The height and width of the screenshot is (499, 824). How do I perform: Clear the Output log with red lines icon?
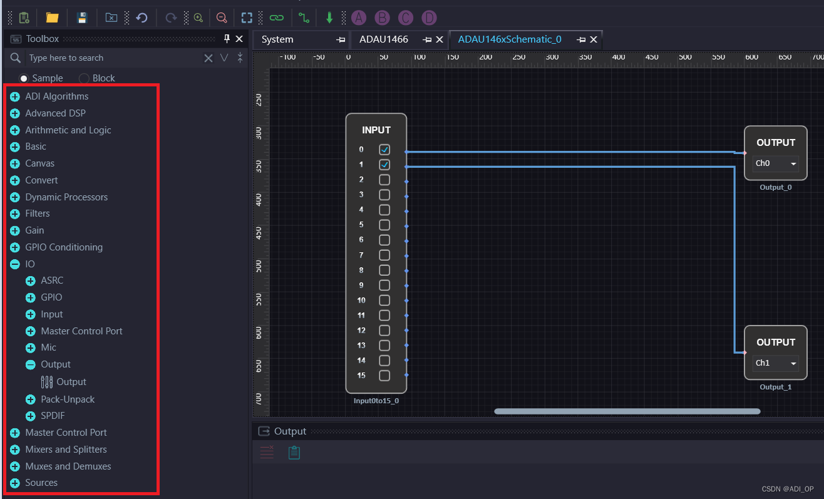coord(267,452)
